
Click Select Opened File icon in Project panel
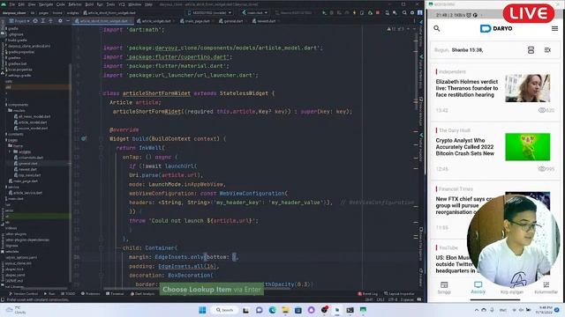click(35, 21)
